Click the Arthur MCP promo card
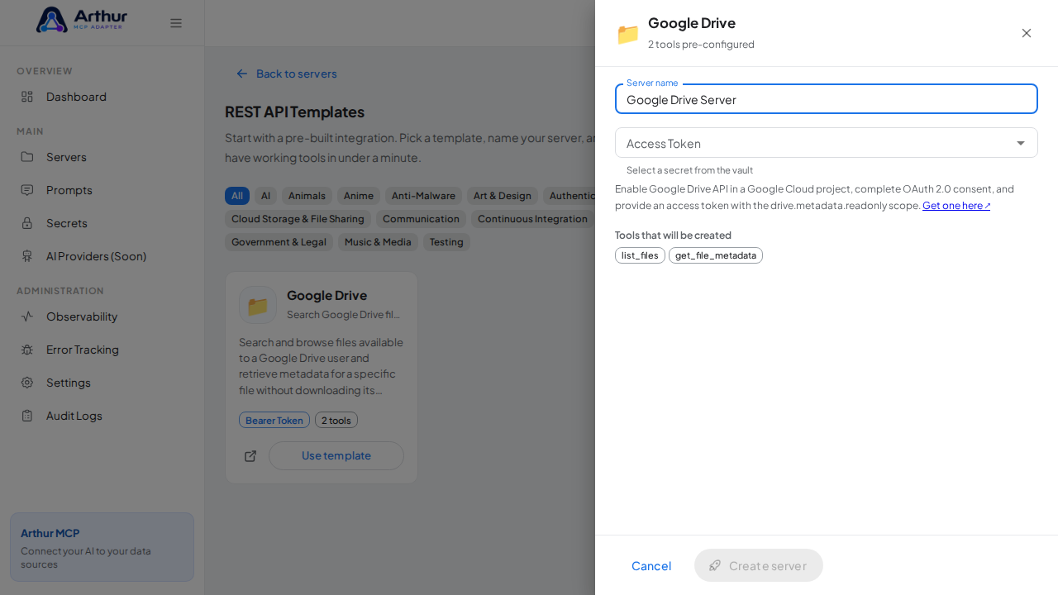The width and height of the screenshot is (1058, 595). tap(102, 547)
